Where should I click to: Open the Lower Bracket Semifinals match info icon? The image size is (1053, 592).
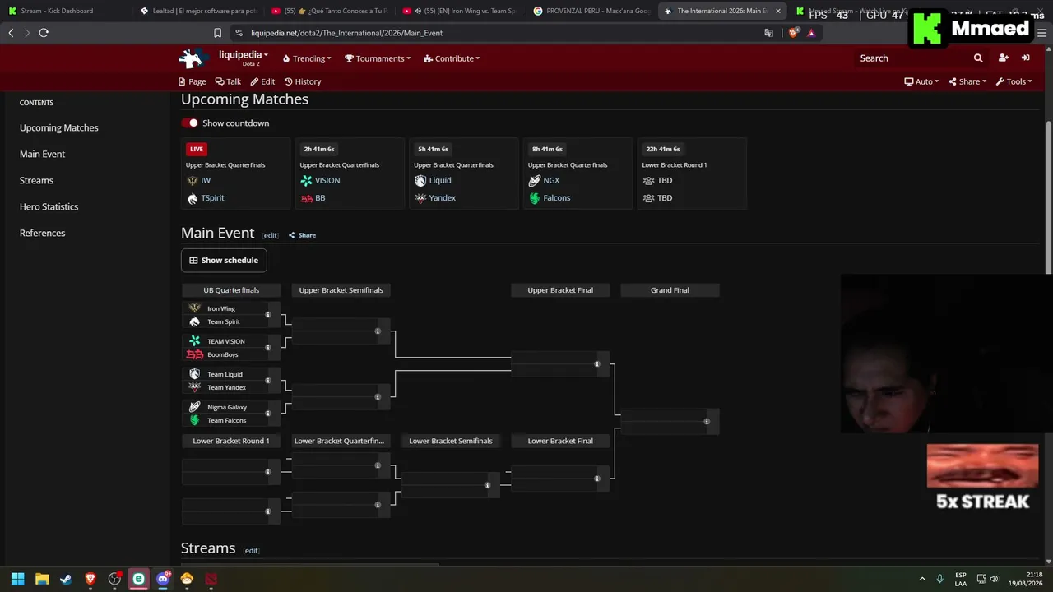click(487, 485)
